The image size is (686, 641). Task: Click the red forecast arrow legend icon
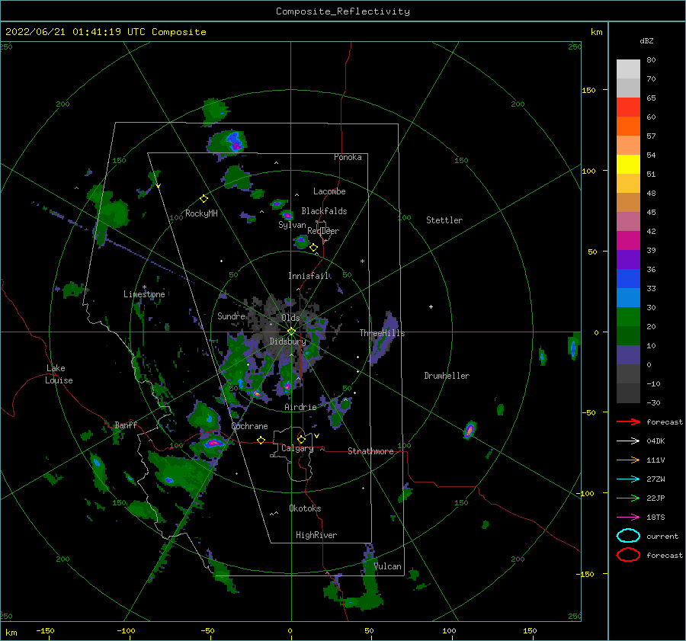[x=628, y=421]
